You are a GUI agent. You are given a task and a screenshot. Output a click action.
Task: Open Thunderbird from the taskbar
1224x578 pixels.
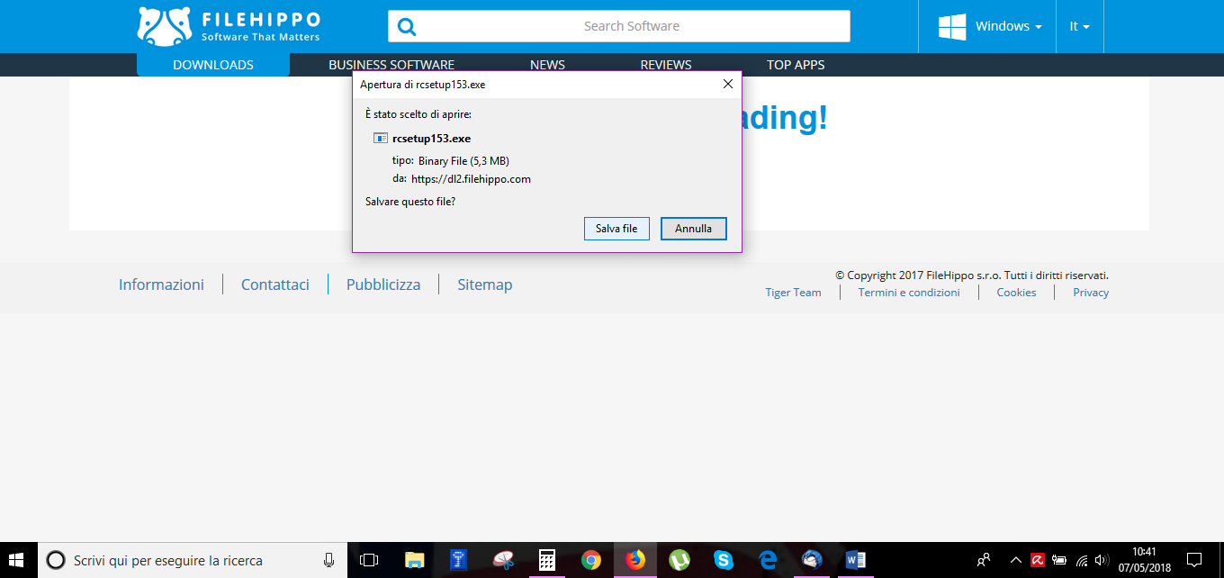tap(812, 560)
